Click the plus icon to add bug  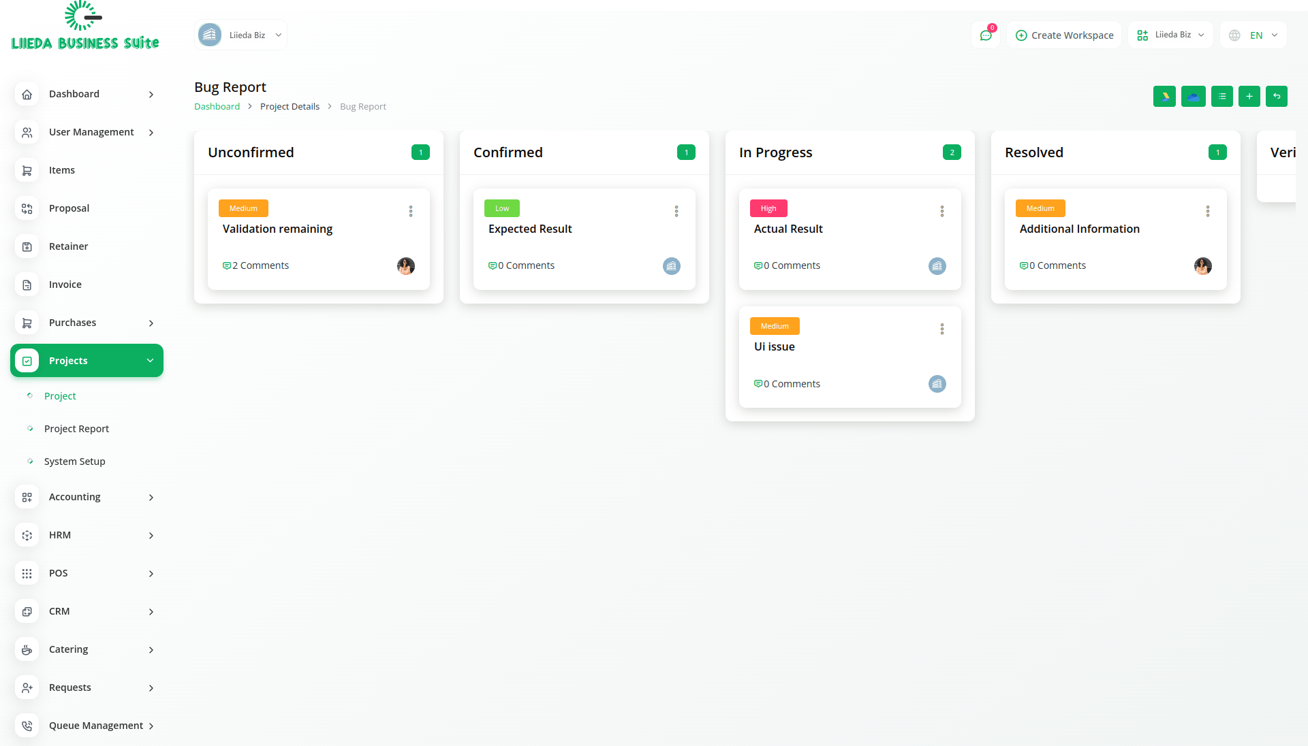(x=1249, y=97)
